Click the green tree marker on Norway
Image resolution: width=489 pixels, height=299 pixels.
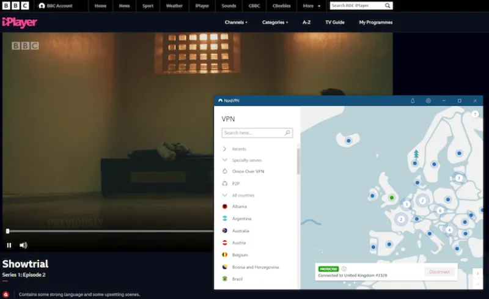pyautogui.click(x=416, y=155)
